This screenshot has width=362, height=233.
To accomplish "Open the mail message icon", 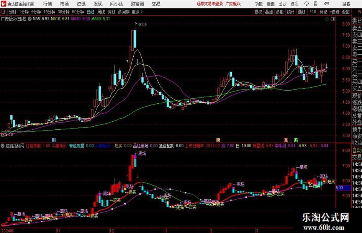I will [326, 4].
